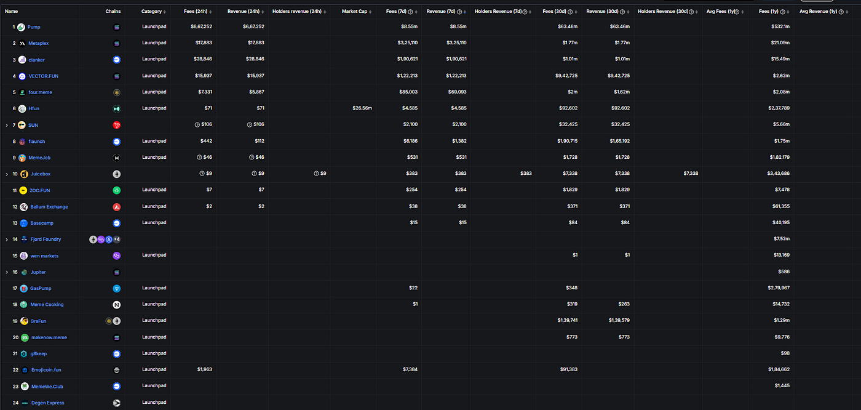Click the chain icon in Degen Express row

[117, 403]
